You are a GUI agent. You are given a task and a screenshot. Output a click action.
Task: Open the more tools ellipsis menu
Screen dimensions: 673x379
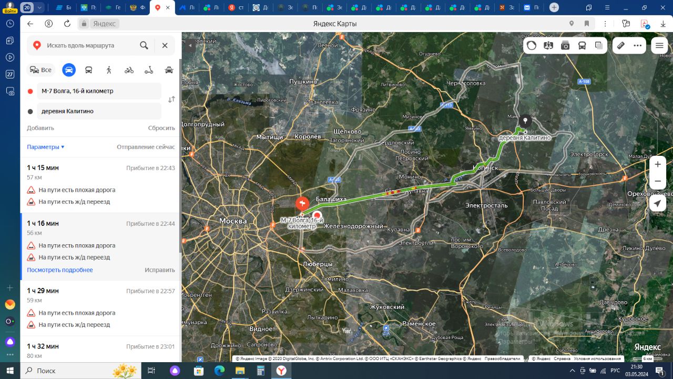pyautogui.click(x=638, y=45)
